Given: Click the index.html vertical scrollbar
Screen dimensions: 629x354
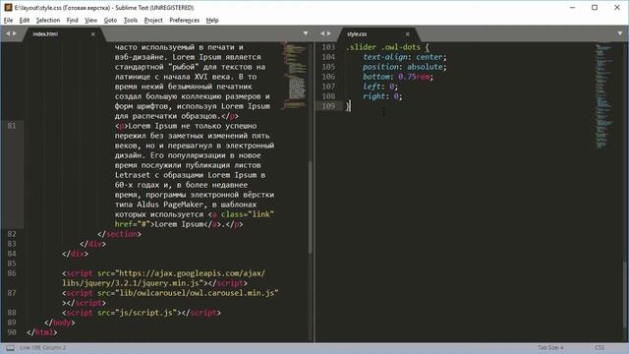Looking at the screenshot, I should (311, 206).
